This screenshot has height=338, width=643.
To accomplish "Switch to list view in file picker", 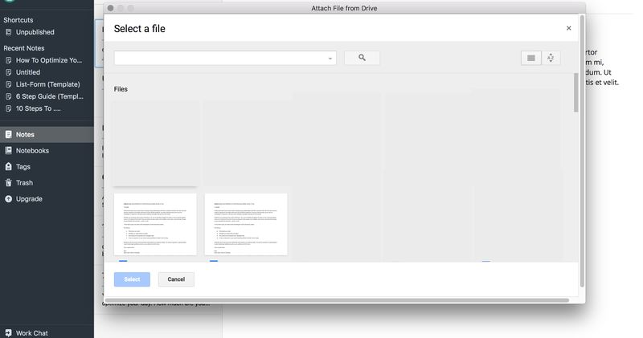I will tap(530, 58).
